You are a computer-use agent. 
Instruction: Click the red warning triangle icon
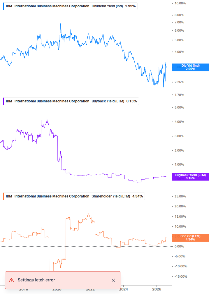point(11,280)
